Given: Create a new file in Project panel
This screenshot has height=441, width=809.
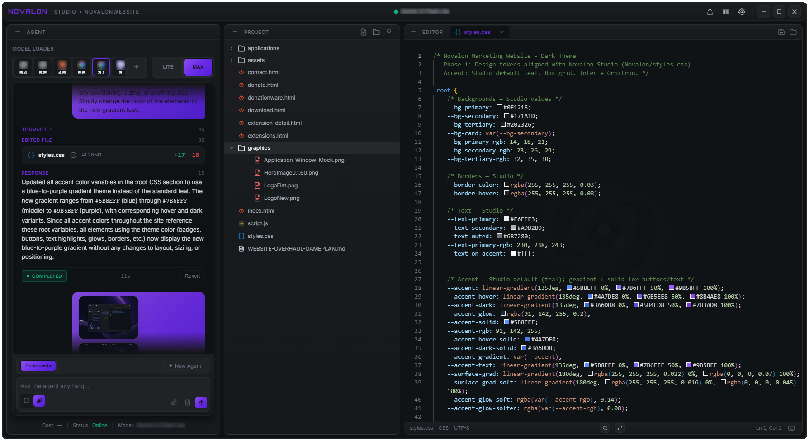Looking at the screenshot, I should point(364,32).
